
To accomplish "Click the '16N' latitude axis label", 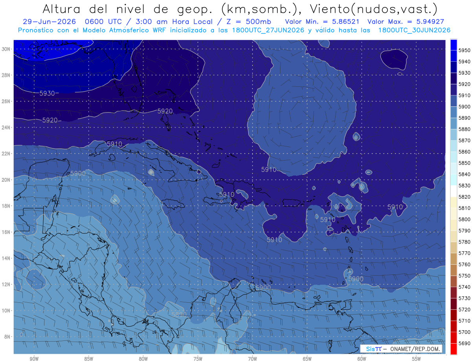I will [x=6, y=232].
